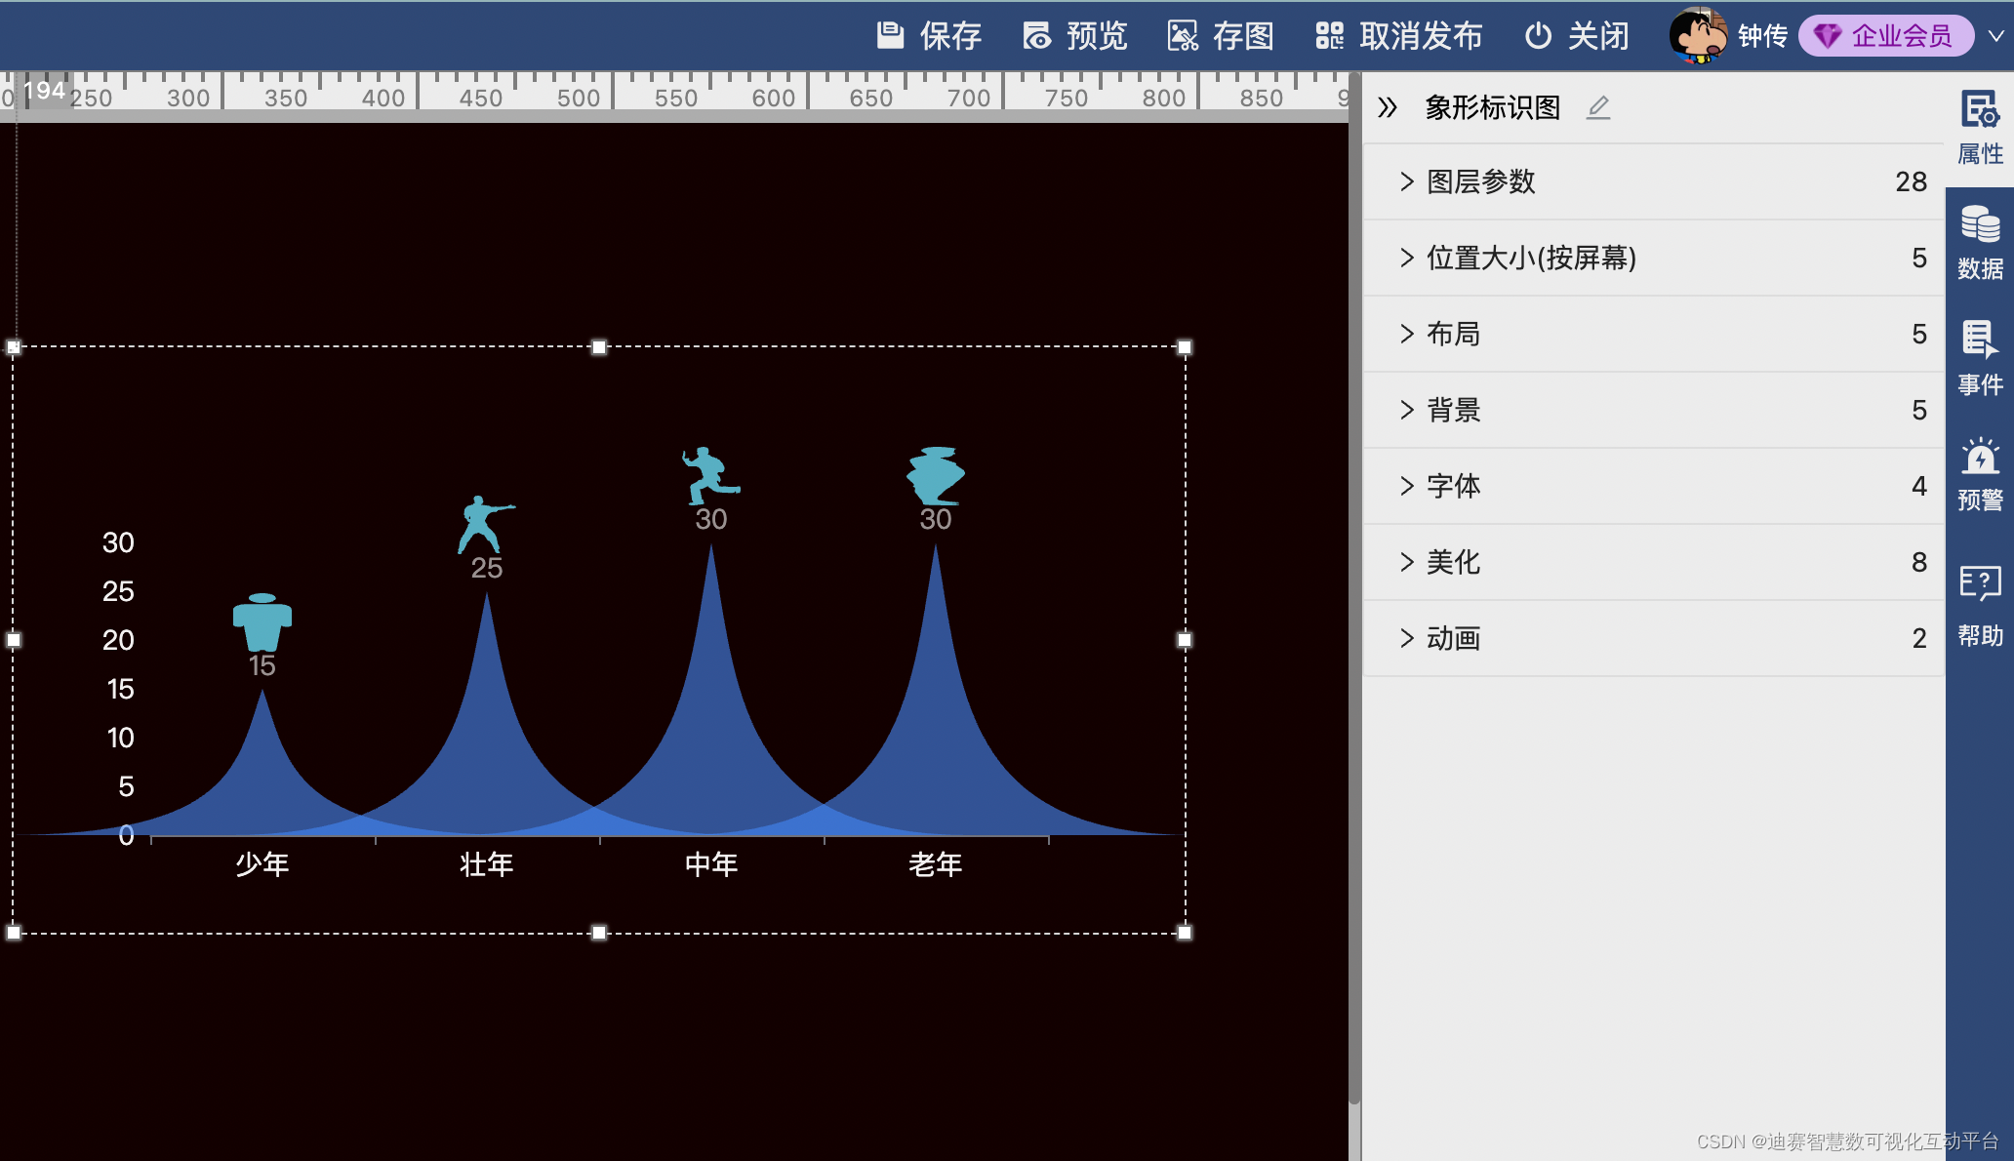Click the 老年 axis label
The image size is (2014, 1161).
pos(936,864)
